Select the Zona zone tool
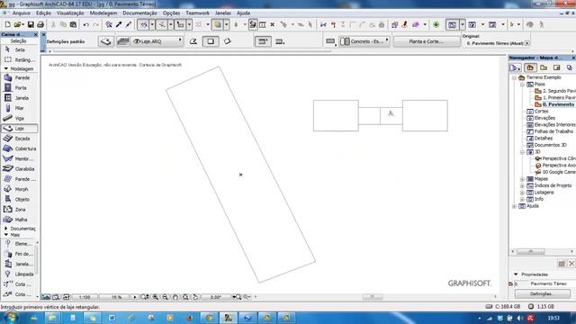The width and height of the screenshot is (576, 324). pos(19,210)
